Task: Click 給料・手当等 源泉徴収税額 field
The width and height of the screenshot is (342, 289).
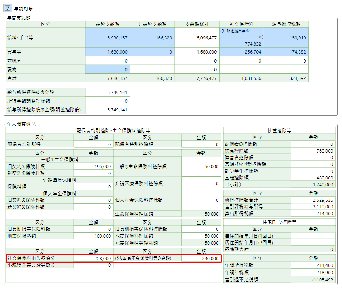Action: tap(286, 38)
